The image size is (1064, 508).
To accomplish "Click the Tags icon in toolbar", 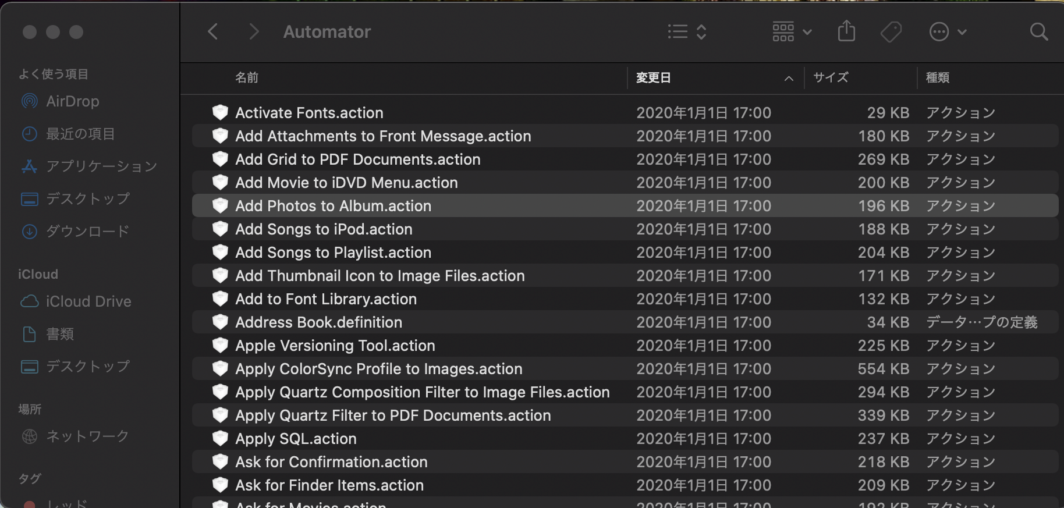I will click(891, 31).
